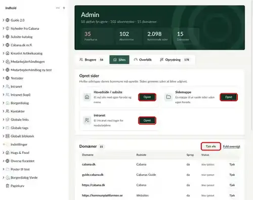The height and width of the screenshot is (200, 253).
Task: Select the Globalt bibliotek icon
Action: click(8, 136)
